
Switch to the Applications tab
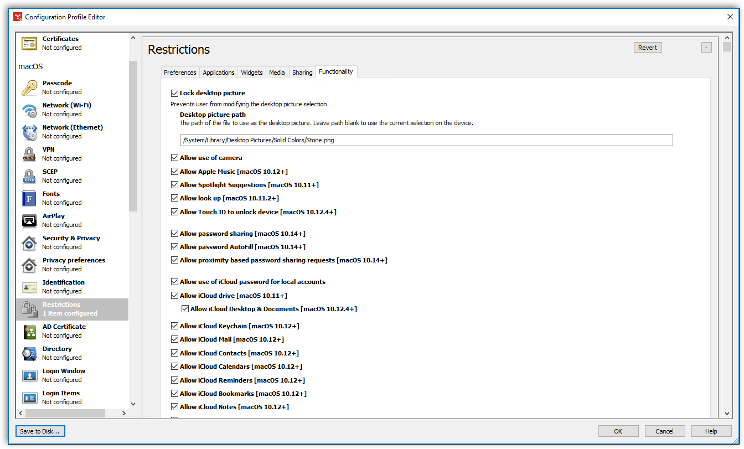coord(218,72)
